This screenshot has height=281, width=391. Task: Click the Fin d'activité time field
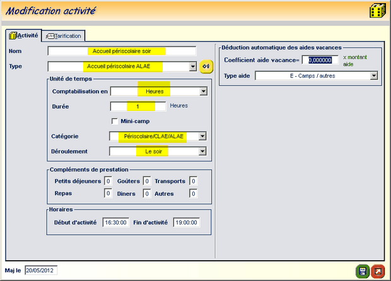point(186,222)
